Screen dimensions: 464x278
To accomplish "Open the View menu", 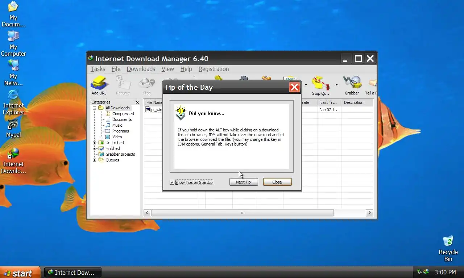I will pyautogui.click(x=168, y=69).
